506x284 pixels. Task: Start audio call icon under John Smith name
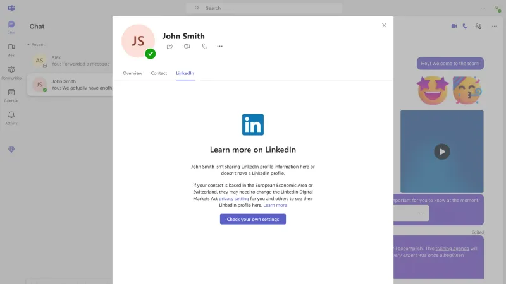[x=204, y=46]
